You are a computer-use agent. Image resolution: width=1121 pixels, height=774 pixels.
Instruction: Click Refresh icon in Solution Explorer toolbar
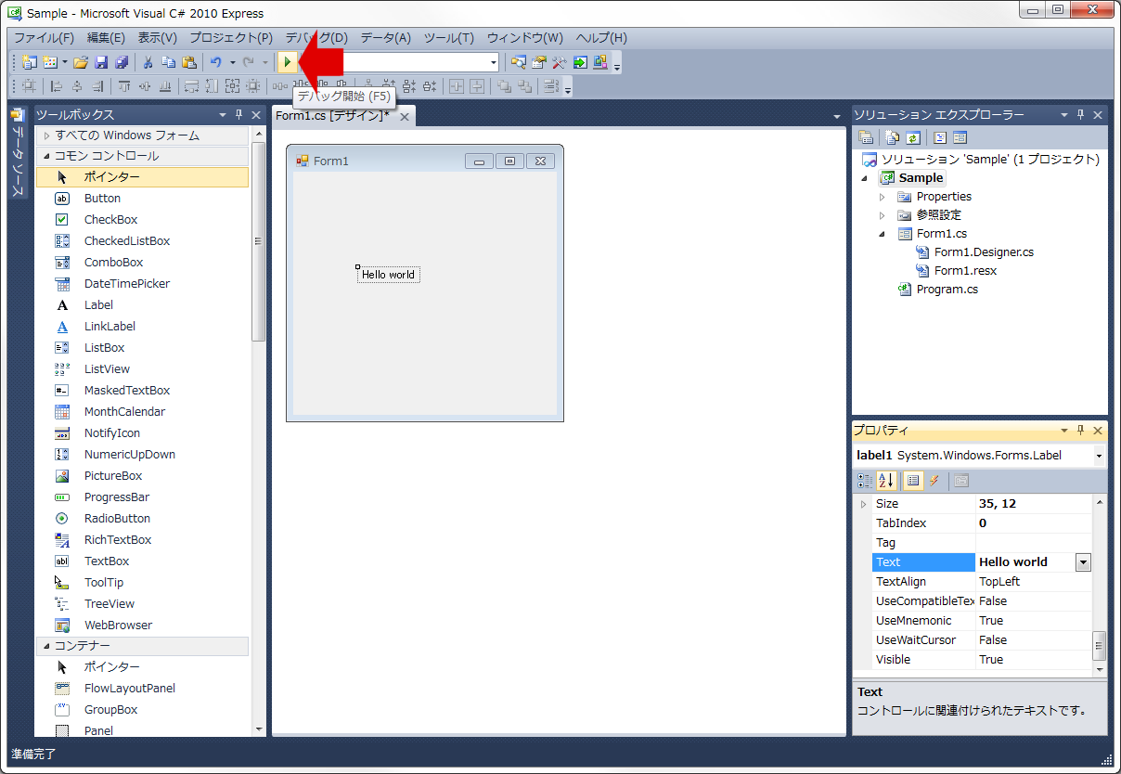[913, 137]
